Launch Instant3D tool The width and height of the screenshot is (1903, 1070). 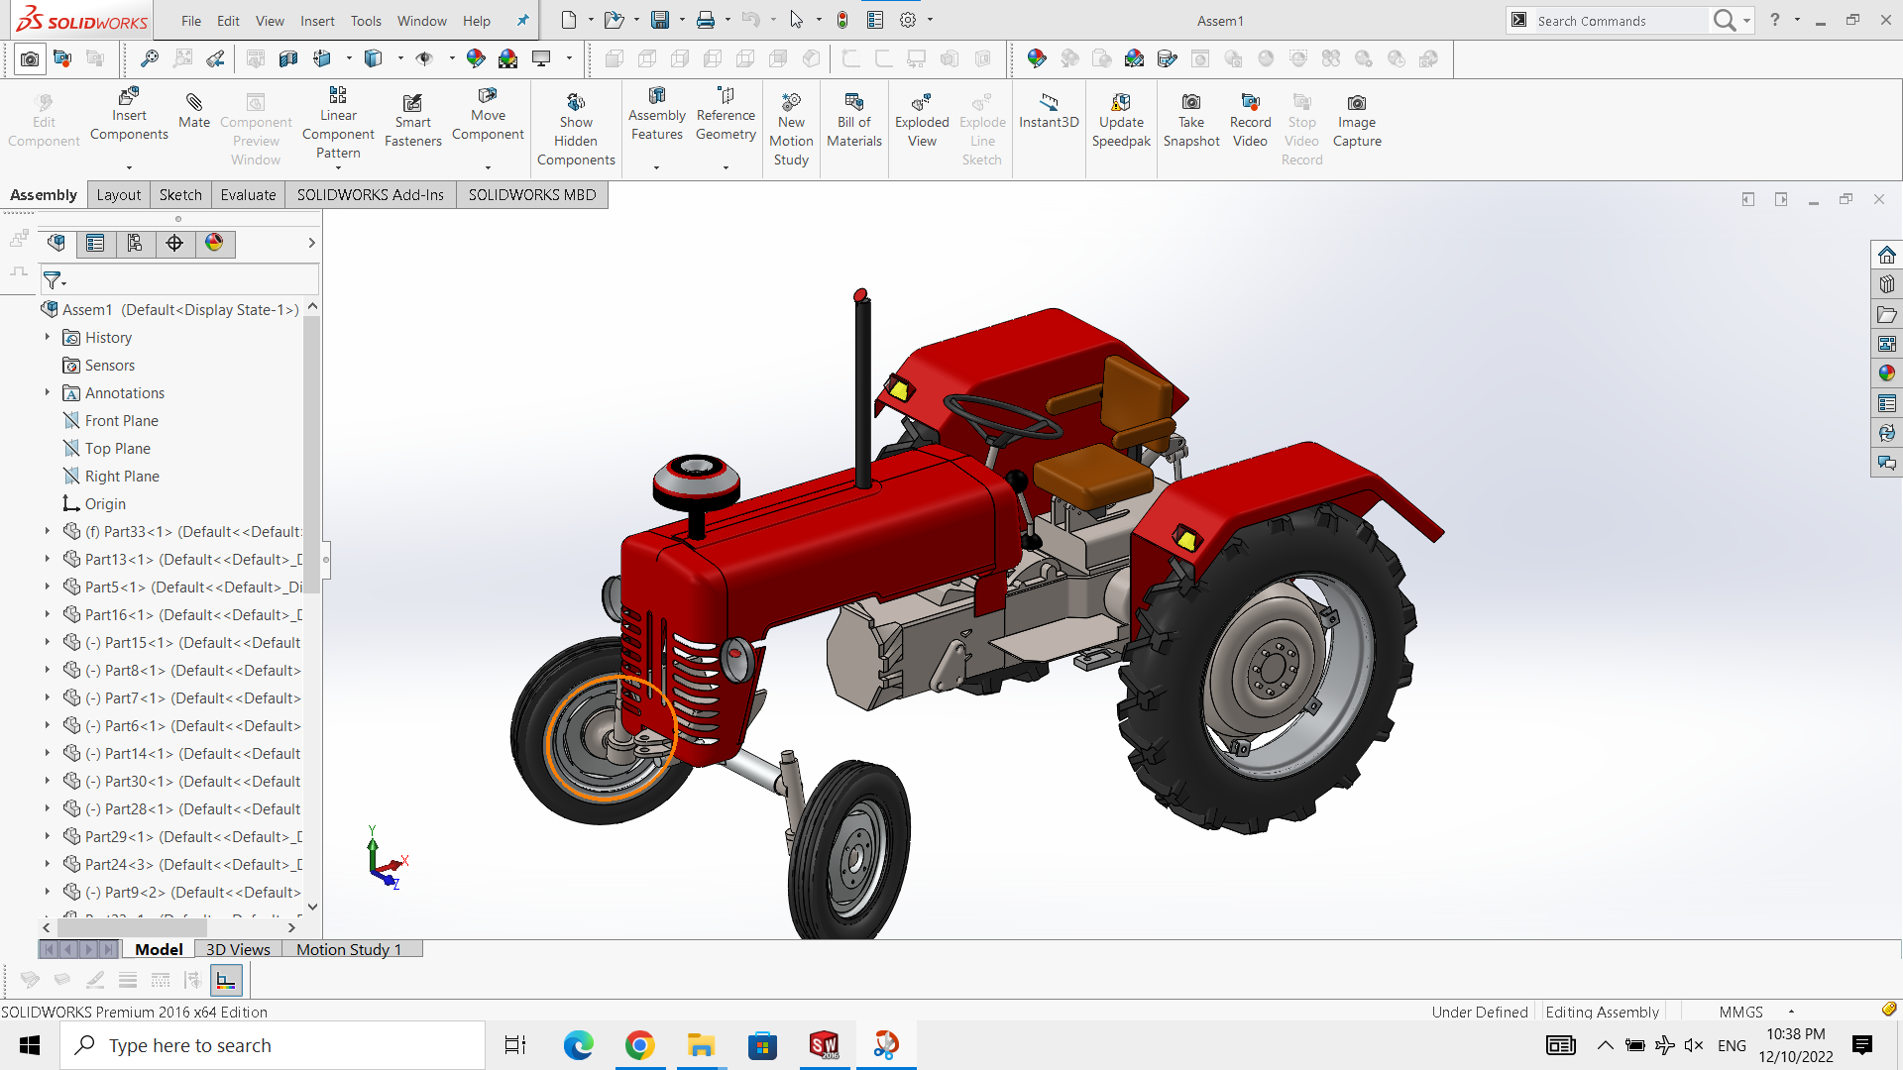[x=1049, y=110]
